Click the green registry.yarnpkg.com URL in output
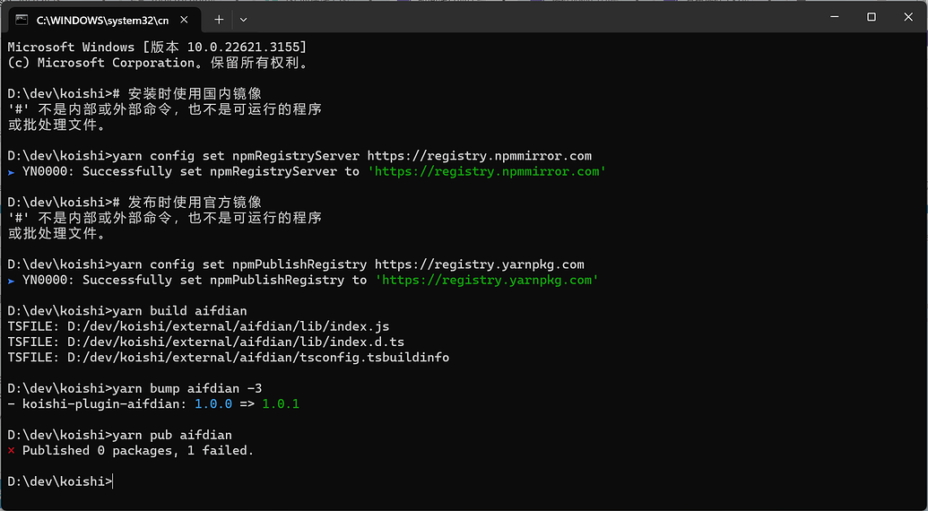Screen dimensions: 928x511 point(487,280)
